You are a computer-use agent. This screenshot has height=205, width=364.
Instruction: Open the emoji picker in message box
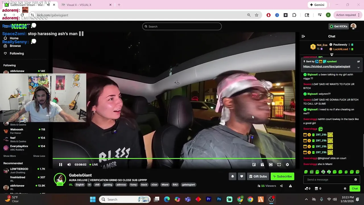pyautogui.click(x=355, y=180)
